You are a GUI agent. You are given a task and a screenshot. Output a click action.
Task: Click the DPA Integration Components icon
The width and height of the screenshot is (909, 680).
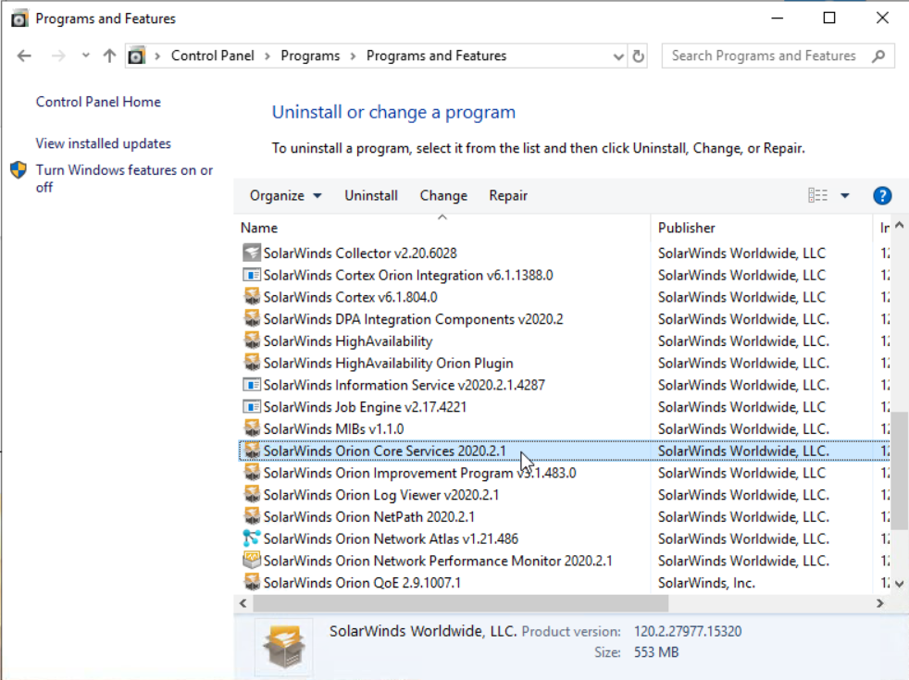point(251,319)
